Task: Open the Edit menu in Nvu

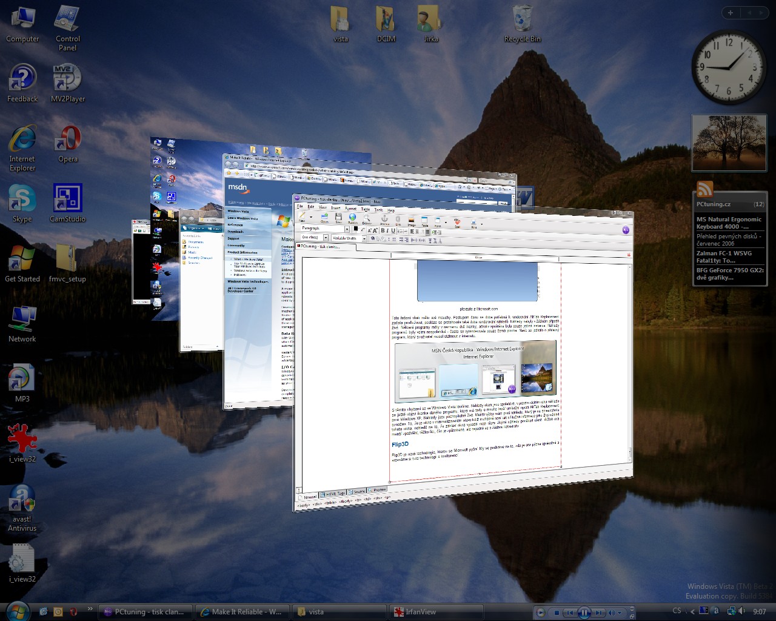Action: [311, 207]
